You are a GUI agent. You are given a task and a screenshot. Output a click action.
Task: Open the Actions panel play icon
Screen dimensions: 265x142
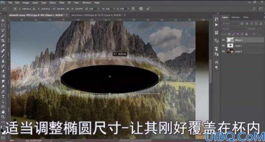217,25
